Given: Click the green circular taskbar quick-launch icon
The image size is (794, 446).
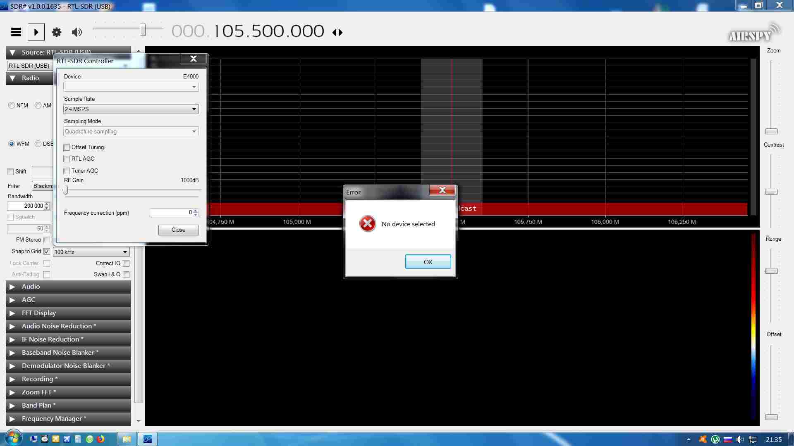Looking at the screenshot, I should 89,439.
